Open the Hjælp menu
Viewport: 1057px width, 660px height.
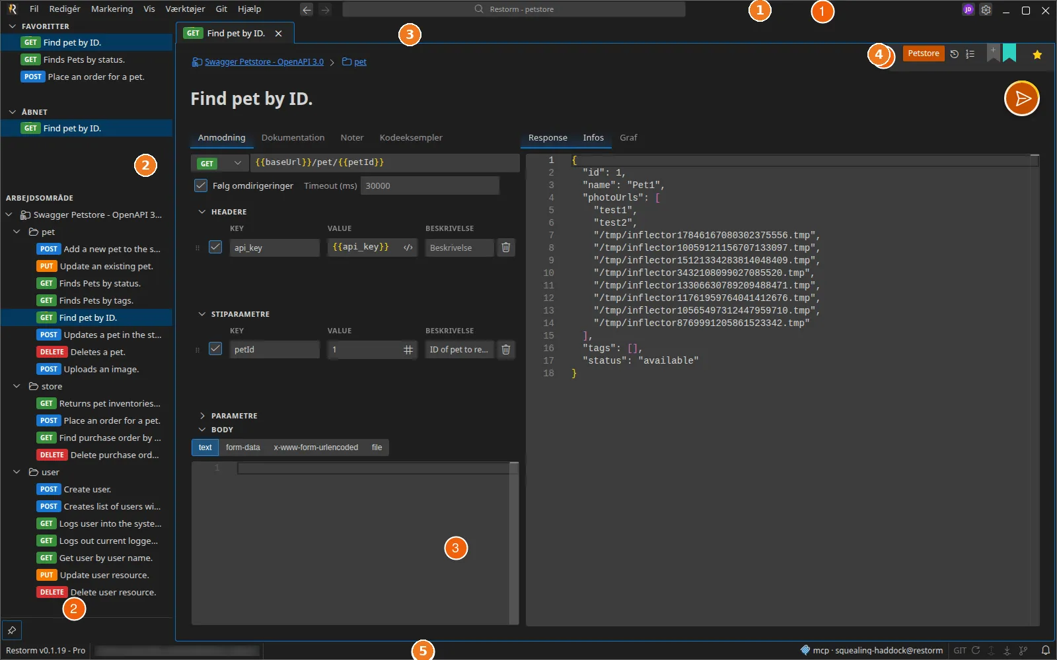point(249,9)
